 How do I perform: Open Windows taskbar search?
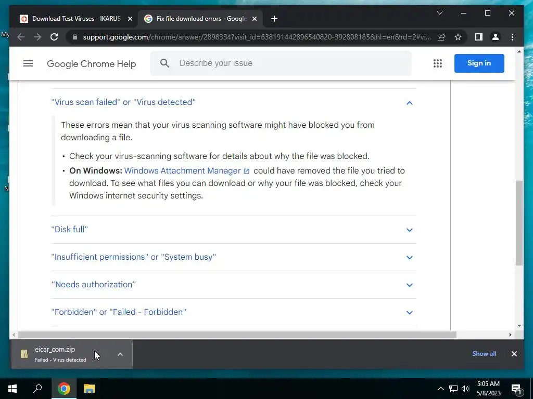[37, 389]
